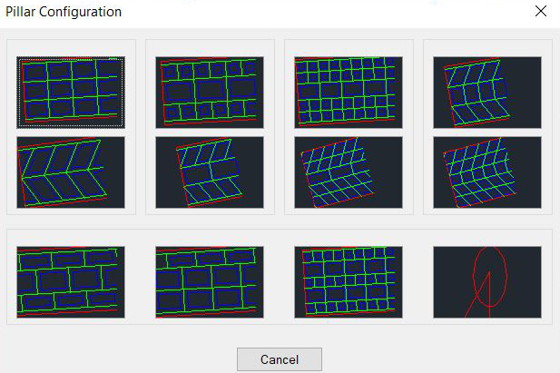Click empty frame margin of third thumbnail group
This screenshot has height=373, width=560.
[x=349, y=47]
